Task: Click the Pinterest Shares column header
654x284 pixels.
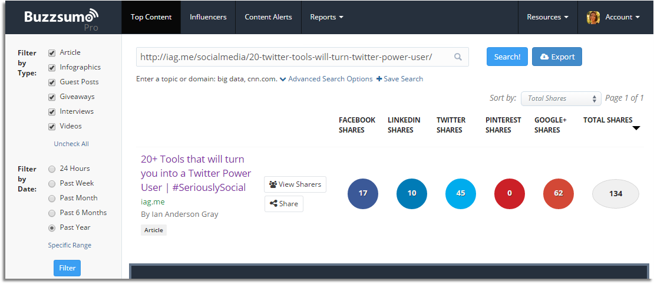Action: (x=503, y=125)
